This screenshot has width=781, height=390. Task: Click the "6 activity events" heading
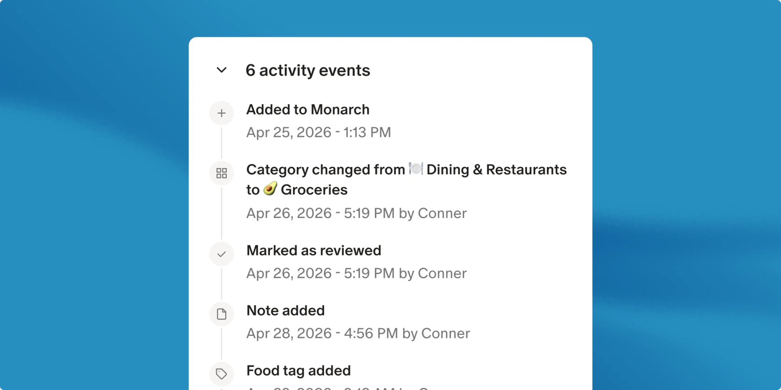point(308,70)
